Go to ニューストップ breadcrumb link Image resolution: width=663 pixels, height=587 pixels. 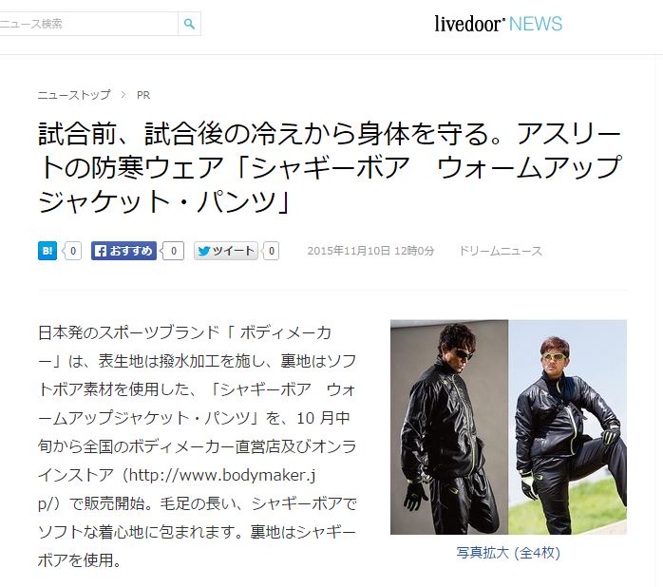[x=74, y=95]
